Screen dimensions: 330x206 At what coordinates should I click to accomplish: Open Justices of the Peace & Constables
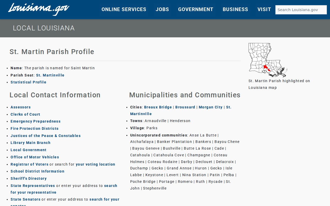tap(46, 136)
